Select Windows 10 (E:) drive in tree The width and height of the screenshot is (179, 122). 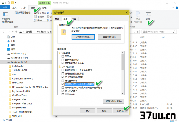coord(17,62)
